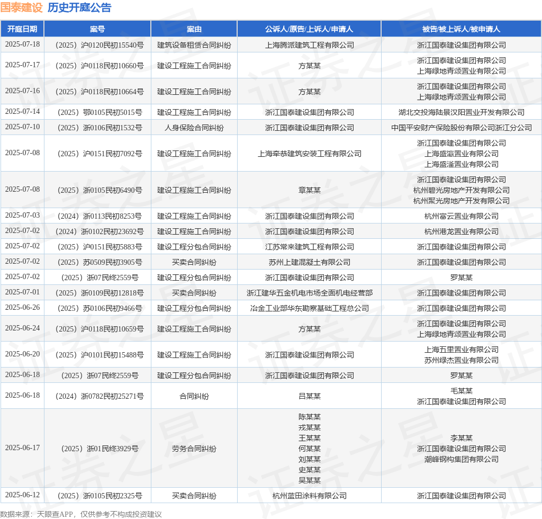This screenshot has width=542, height=519.
Task: Select the 案由 column header
Action: (194, 29)
